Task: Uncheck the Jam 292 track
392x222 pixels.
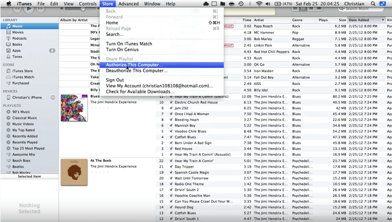Action: [171, 108]
